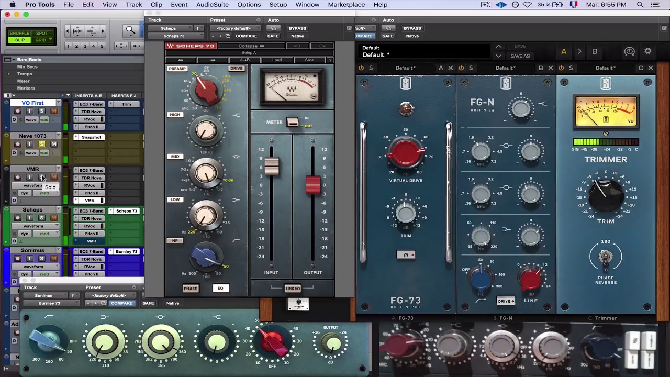Toggle the FG-73 phase invert button
The height and width of the screenshot is (377, 670).
[406, 255]
